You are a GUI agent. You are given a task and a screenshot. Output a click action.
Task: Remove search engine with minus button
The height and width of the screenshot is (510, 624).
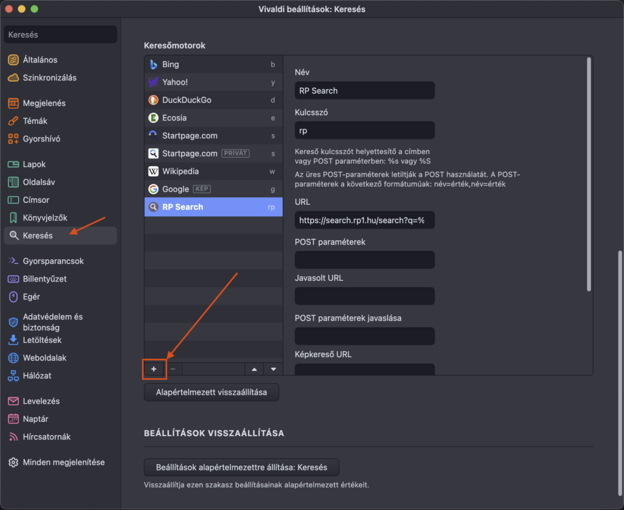point(172,369)
